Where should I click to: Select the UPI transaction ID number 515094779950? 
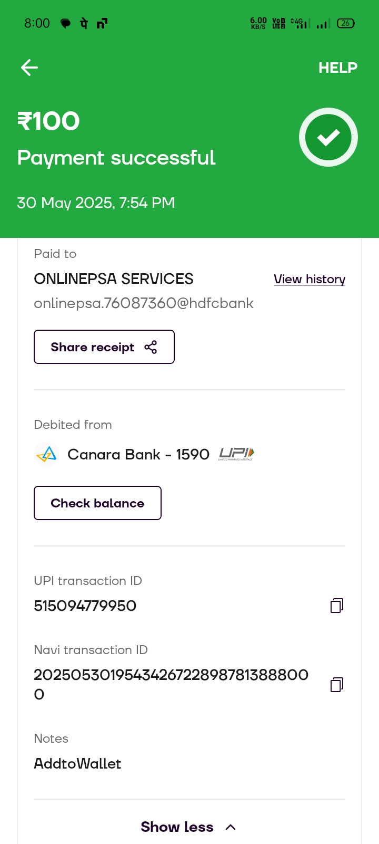(x=85, y=606)
